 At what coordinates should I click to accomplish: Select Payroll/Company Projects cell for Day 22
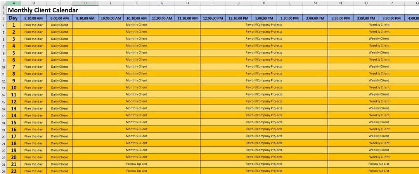click(x=264, y=171)
